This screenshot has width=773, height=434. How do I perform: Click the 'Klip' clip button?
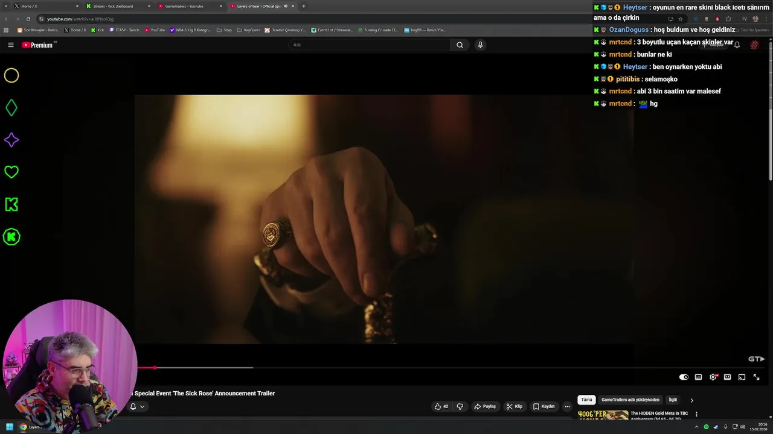515,406
